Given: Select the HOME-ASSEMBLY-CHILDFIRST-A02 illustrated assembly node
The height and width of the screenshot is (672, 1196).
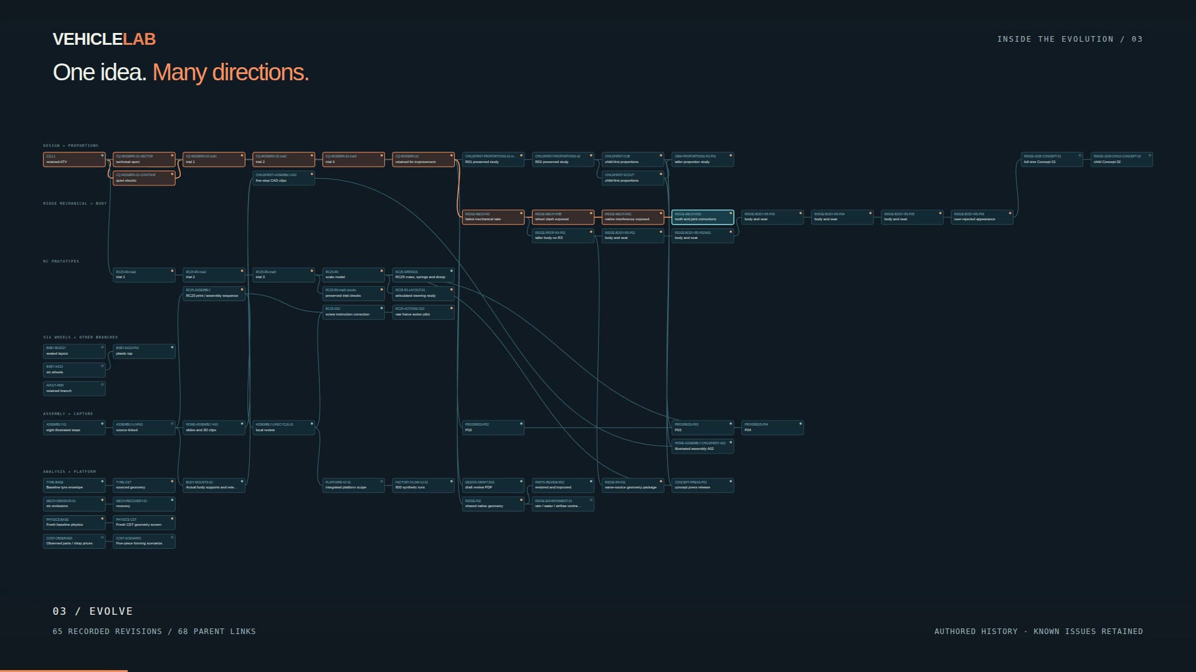Looking at the screenshot, I should 702,447.
